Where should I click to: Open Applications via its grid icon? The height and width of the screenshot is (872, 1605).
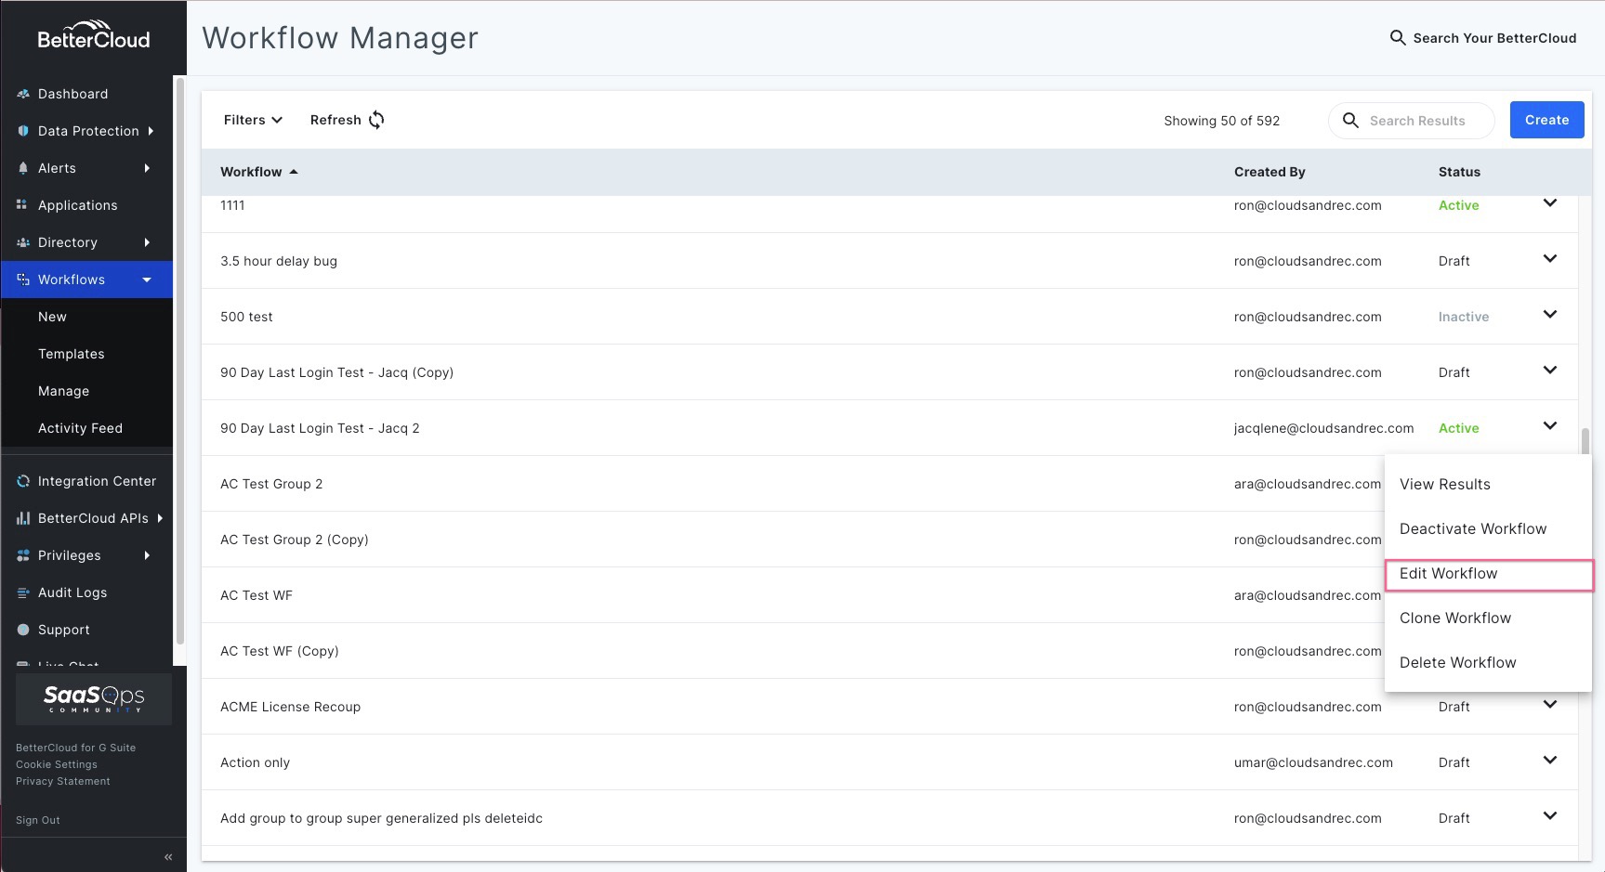click(23, 205)
